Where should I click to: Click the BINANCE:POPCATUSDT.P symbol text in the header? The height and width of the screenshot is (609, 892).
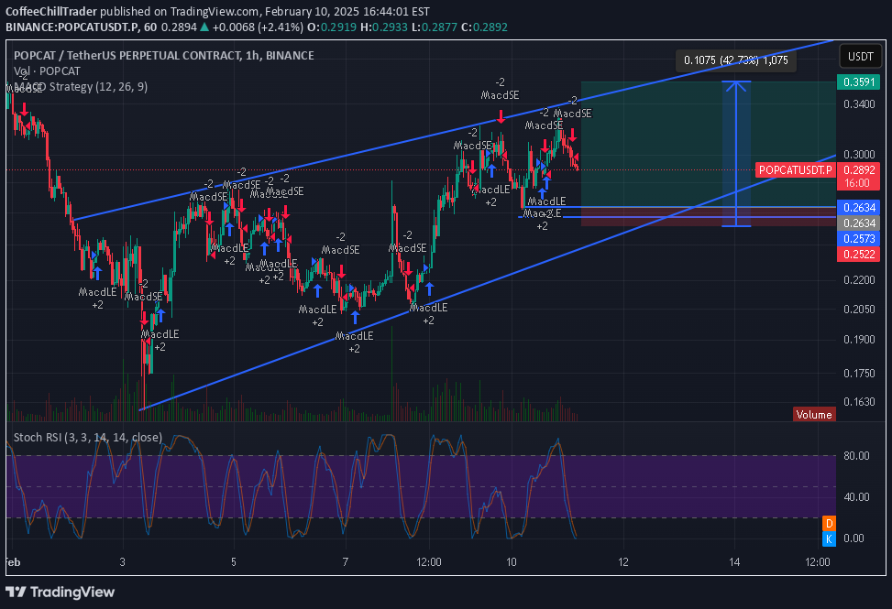click(72, 27)
